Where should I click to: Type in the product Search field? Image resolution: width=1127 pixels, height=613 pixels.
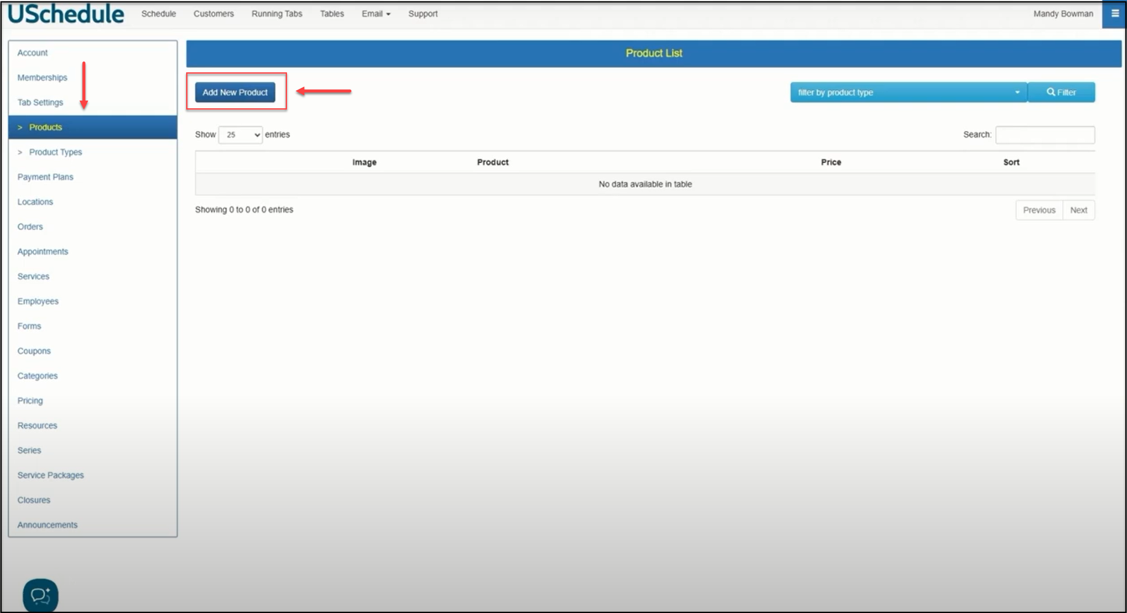point(1045,135)
